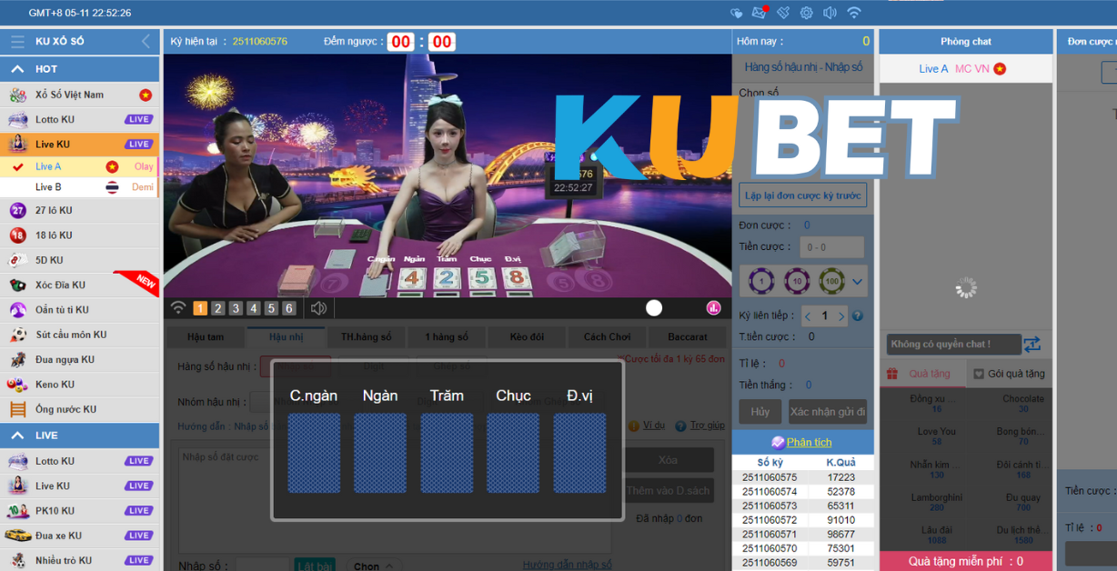Open Lotto KU in HOT section

(x=79, y=119)
